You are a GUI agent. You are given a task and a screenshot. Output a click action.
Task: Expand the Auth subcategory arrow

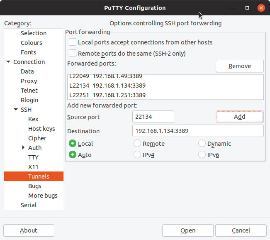[x=23, y=147]
